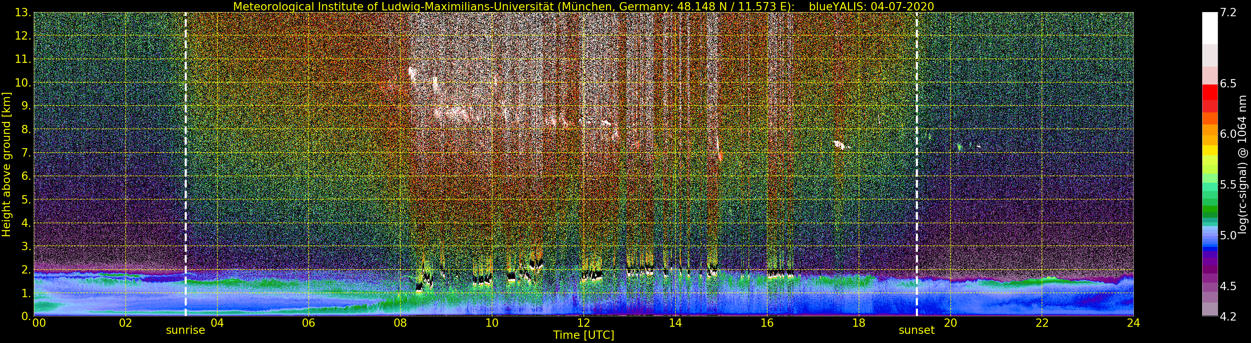This screenshot has height=343, width=1251.
Task: Click the time axis tick '02'
Action: click(125, 323)
